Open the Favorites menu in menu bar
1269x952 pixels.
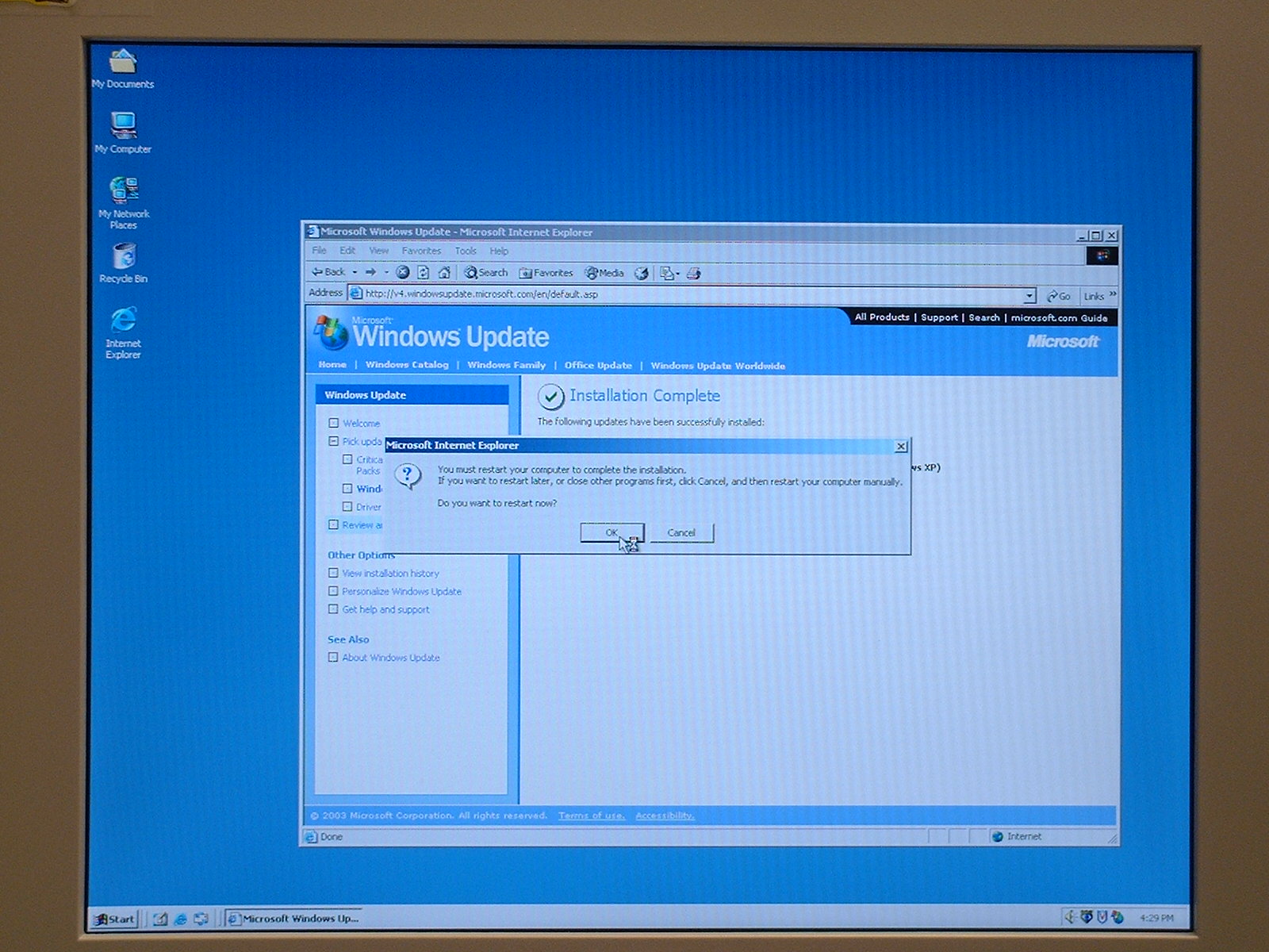[x=421, y=251]
